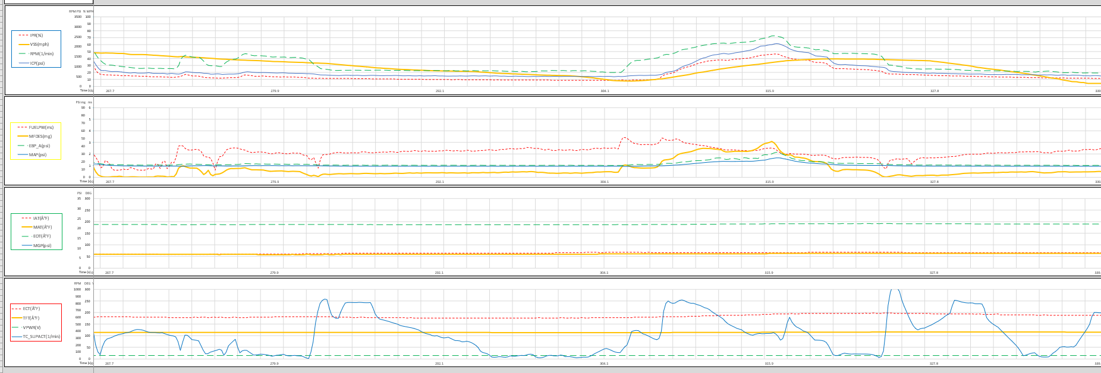1101x373 pixels.
Task: Click the MFDES(mg) legend entry
Action: pos(40,136)
